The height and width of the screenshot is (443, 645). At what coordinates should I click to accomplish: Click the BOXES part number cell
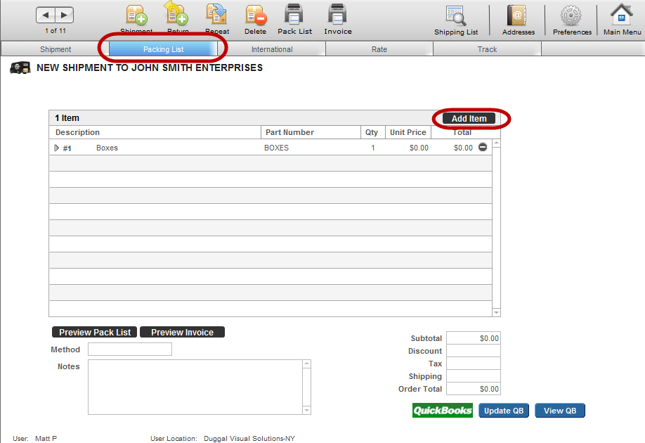click(x=276, y=148)
